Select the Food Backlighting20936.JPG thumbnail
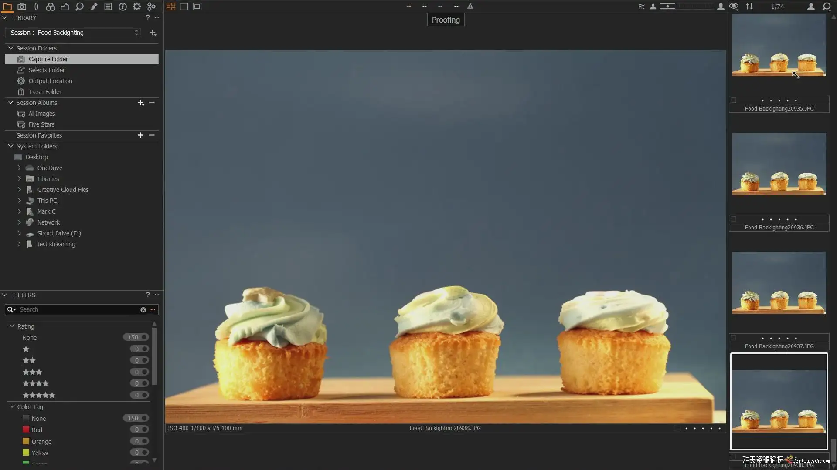837x470 pixels. pyautogui.click(x=779, y=164)
